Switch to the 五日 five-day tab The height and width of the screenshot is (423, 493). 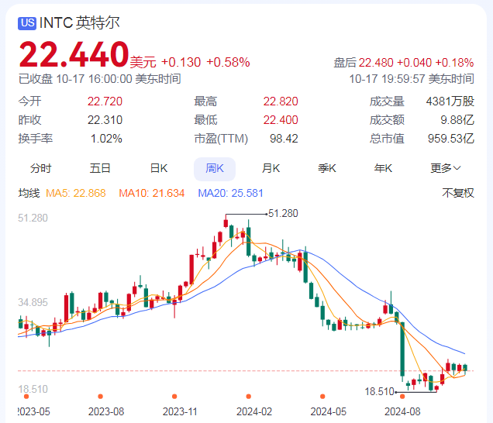tap(100, 169)
